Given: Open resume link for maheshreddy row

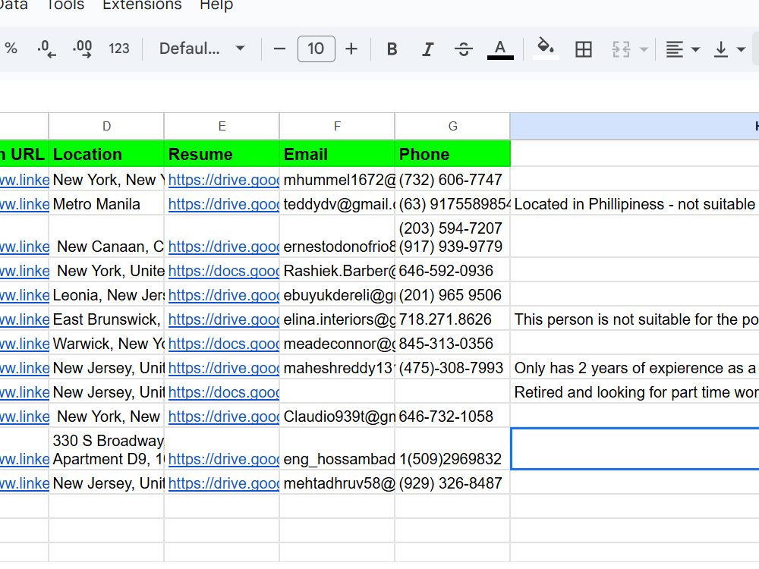Looking at the screenshot, I should click(224, 368).
